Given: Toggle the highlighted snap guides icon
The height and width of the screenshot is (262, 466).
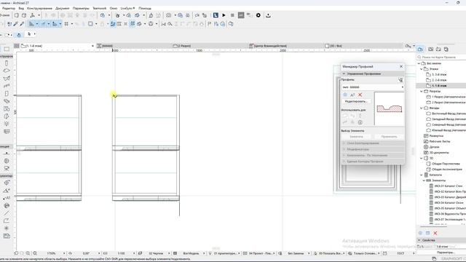Looking at the screenshot, I should point(43,24).
